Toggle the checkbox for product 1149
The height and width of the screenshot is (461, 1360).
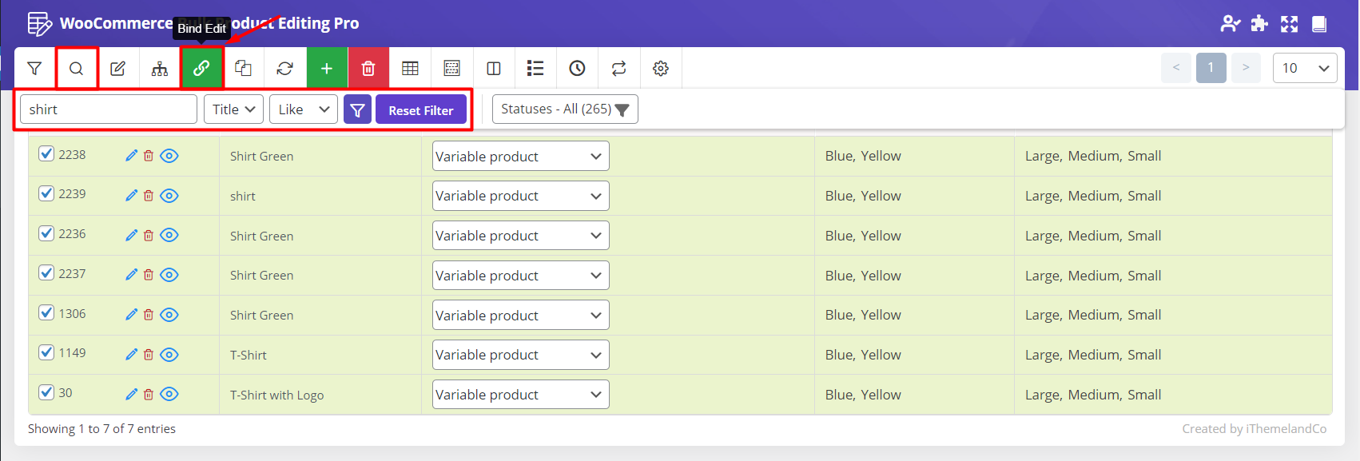pyautogui.click(x=46, y=352)
